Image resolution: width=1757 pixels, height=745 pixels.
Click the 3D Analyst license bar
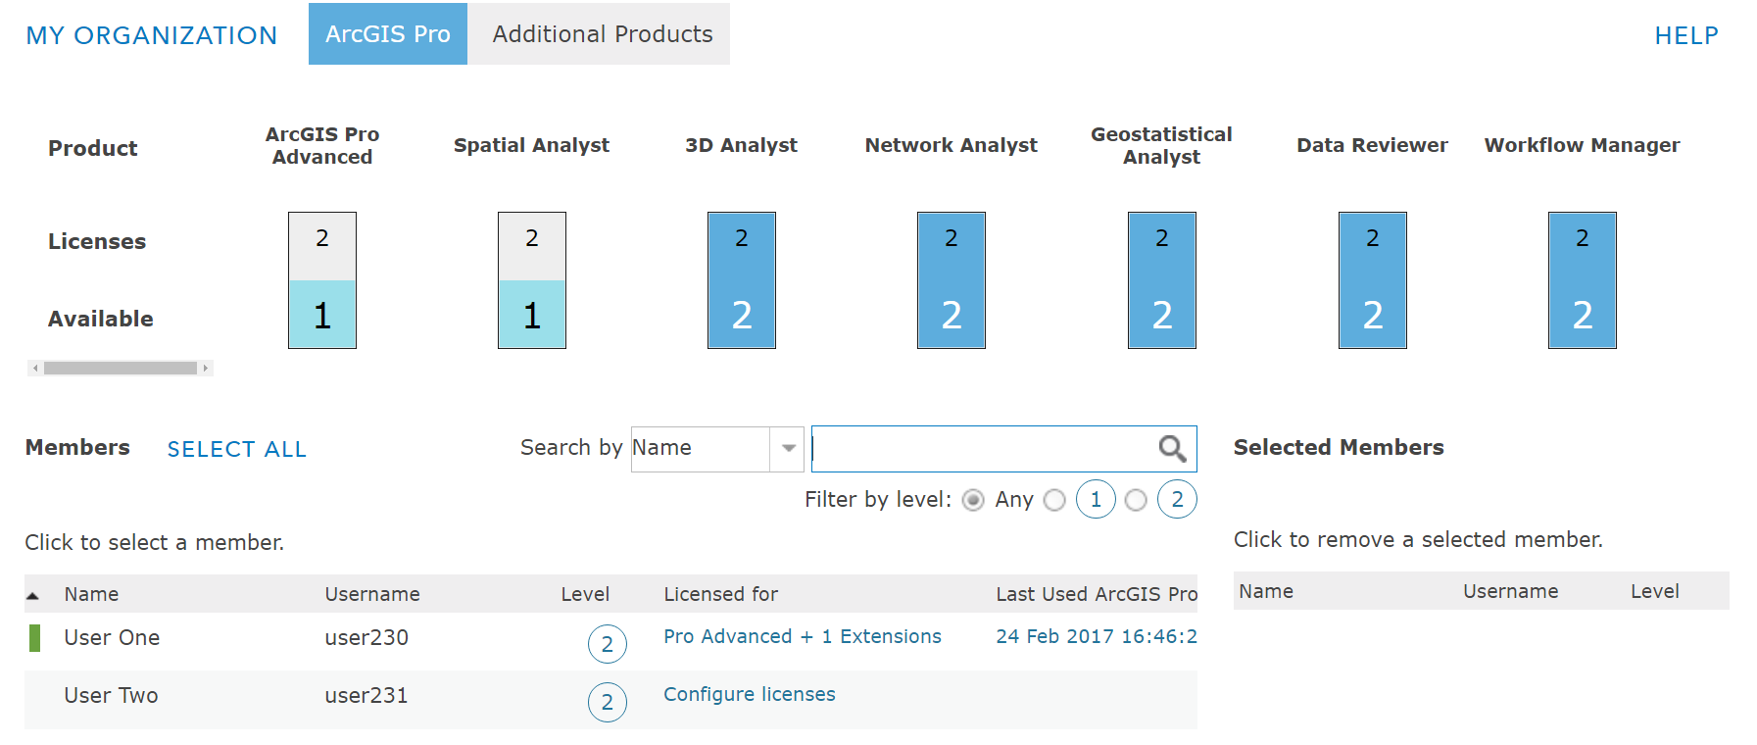point(742,280)
